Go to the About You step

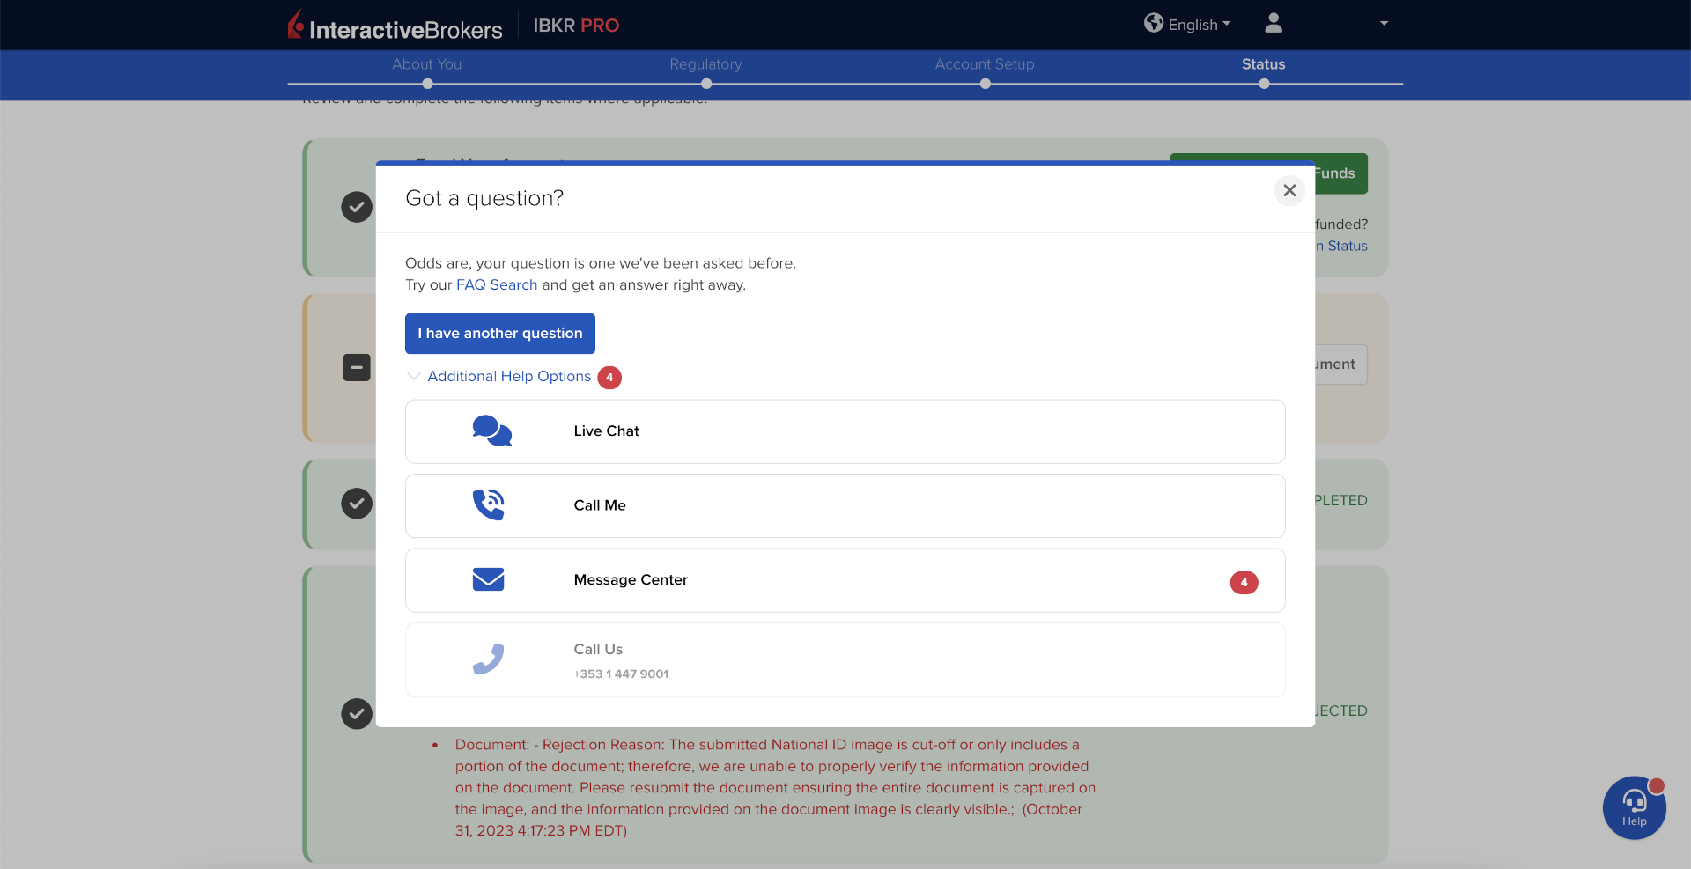427,64
